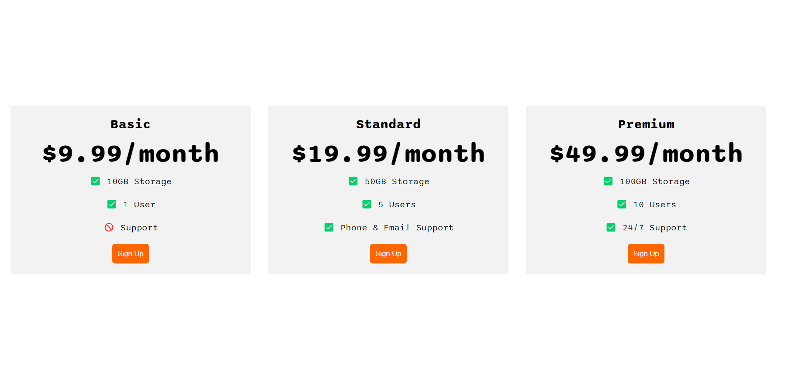
Task: Click green check icon beside 1 User
Action: coord(112,204)
